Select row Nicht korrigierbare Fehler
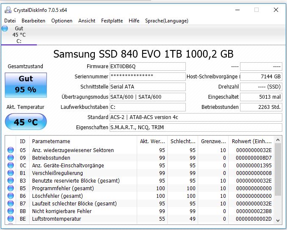 tap(140, 211)
